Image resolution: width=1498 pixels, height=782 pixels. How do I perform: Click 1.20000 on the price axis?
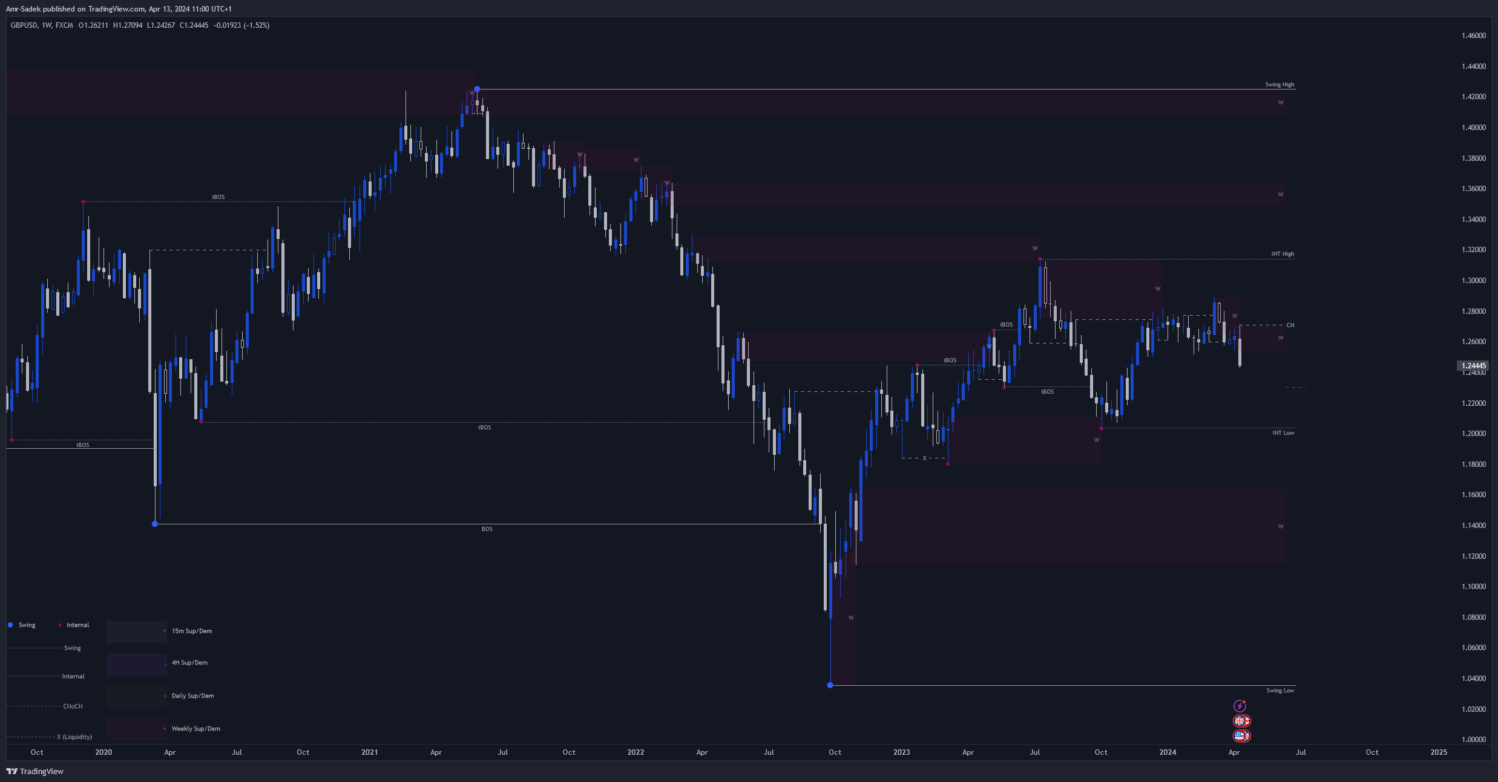click(1474, 434)
